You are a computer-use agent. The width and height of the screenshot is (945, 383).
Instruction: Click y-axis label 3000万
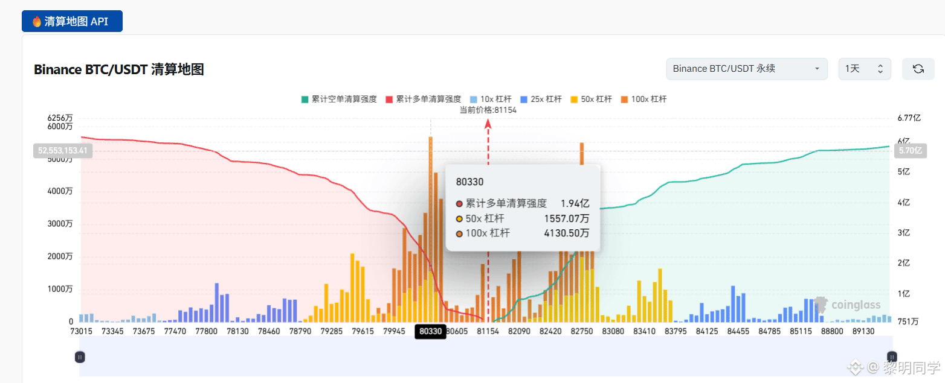60,224
